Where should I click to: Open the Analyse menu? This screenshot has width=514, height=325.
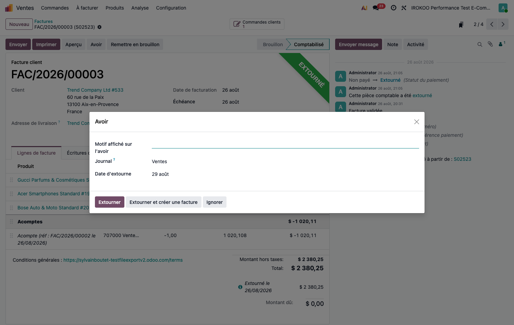[x=140, y=8]
